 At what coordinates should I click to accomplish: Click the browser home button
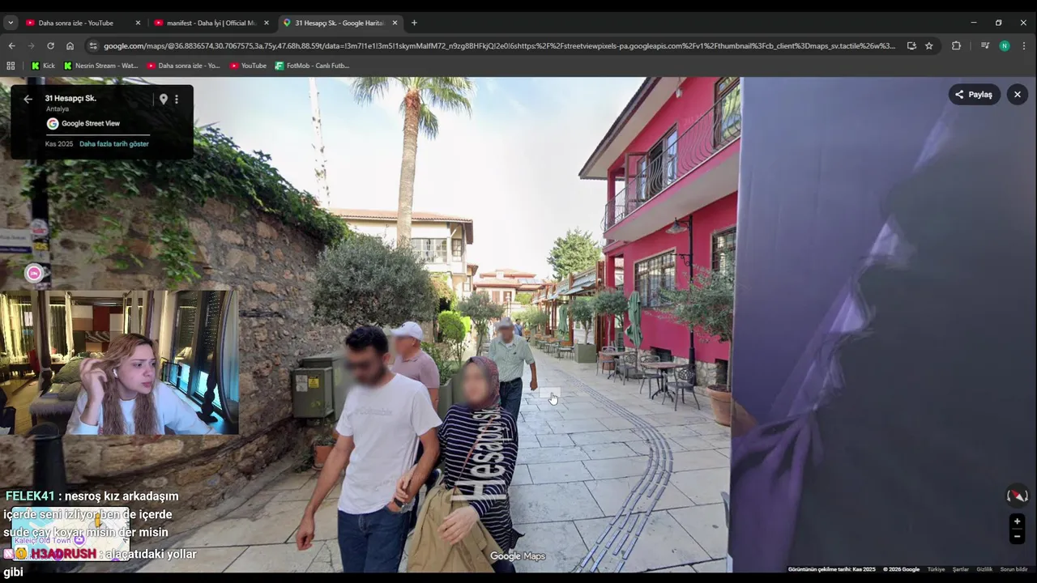pyautogui.click(x=70, y=46)
